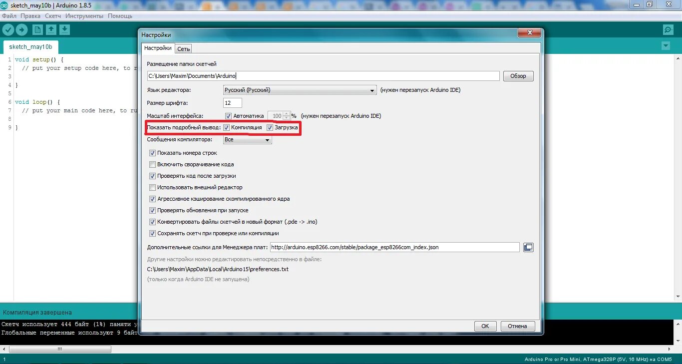Open the Serial Monitor icon
The width and height of the screenshot is (682, 364).
[x=668, y=30]
